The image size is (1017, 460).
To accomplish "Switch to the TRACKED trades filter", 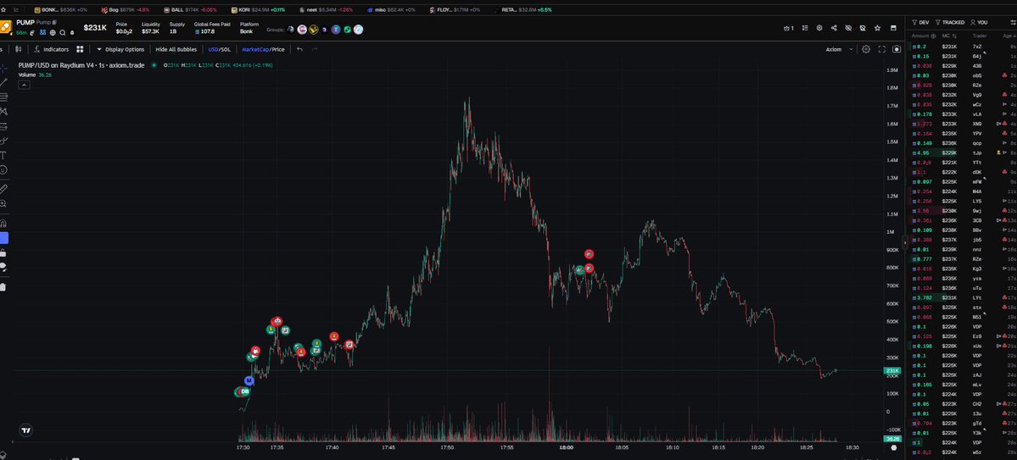I will (949, 22).
